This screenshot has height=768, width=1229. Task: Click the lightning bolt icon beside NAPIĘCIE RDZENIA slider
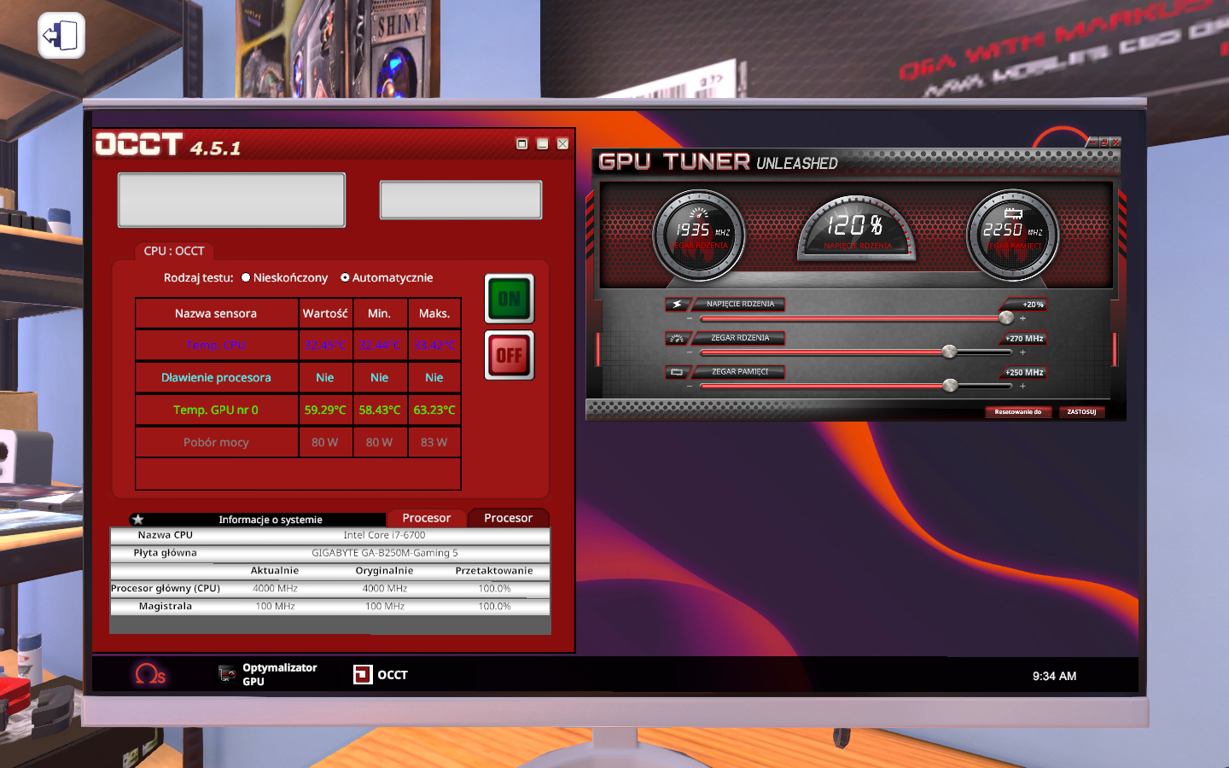[678, 305]
